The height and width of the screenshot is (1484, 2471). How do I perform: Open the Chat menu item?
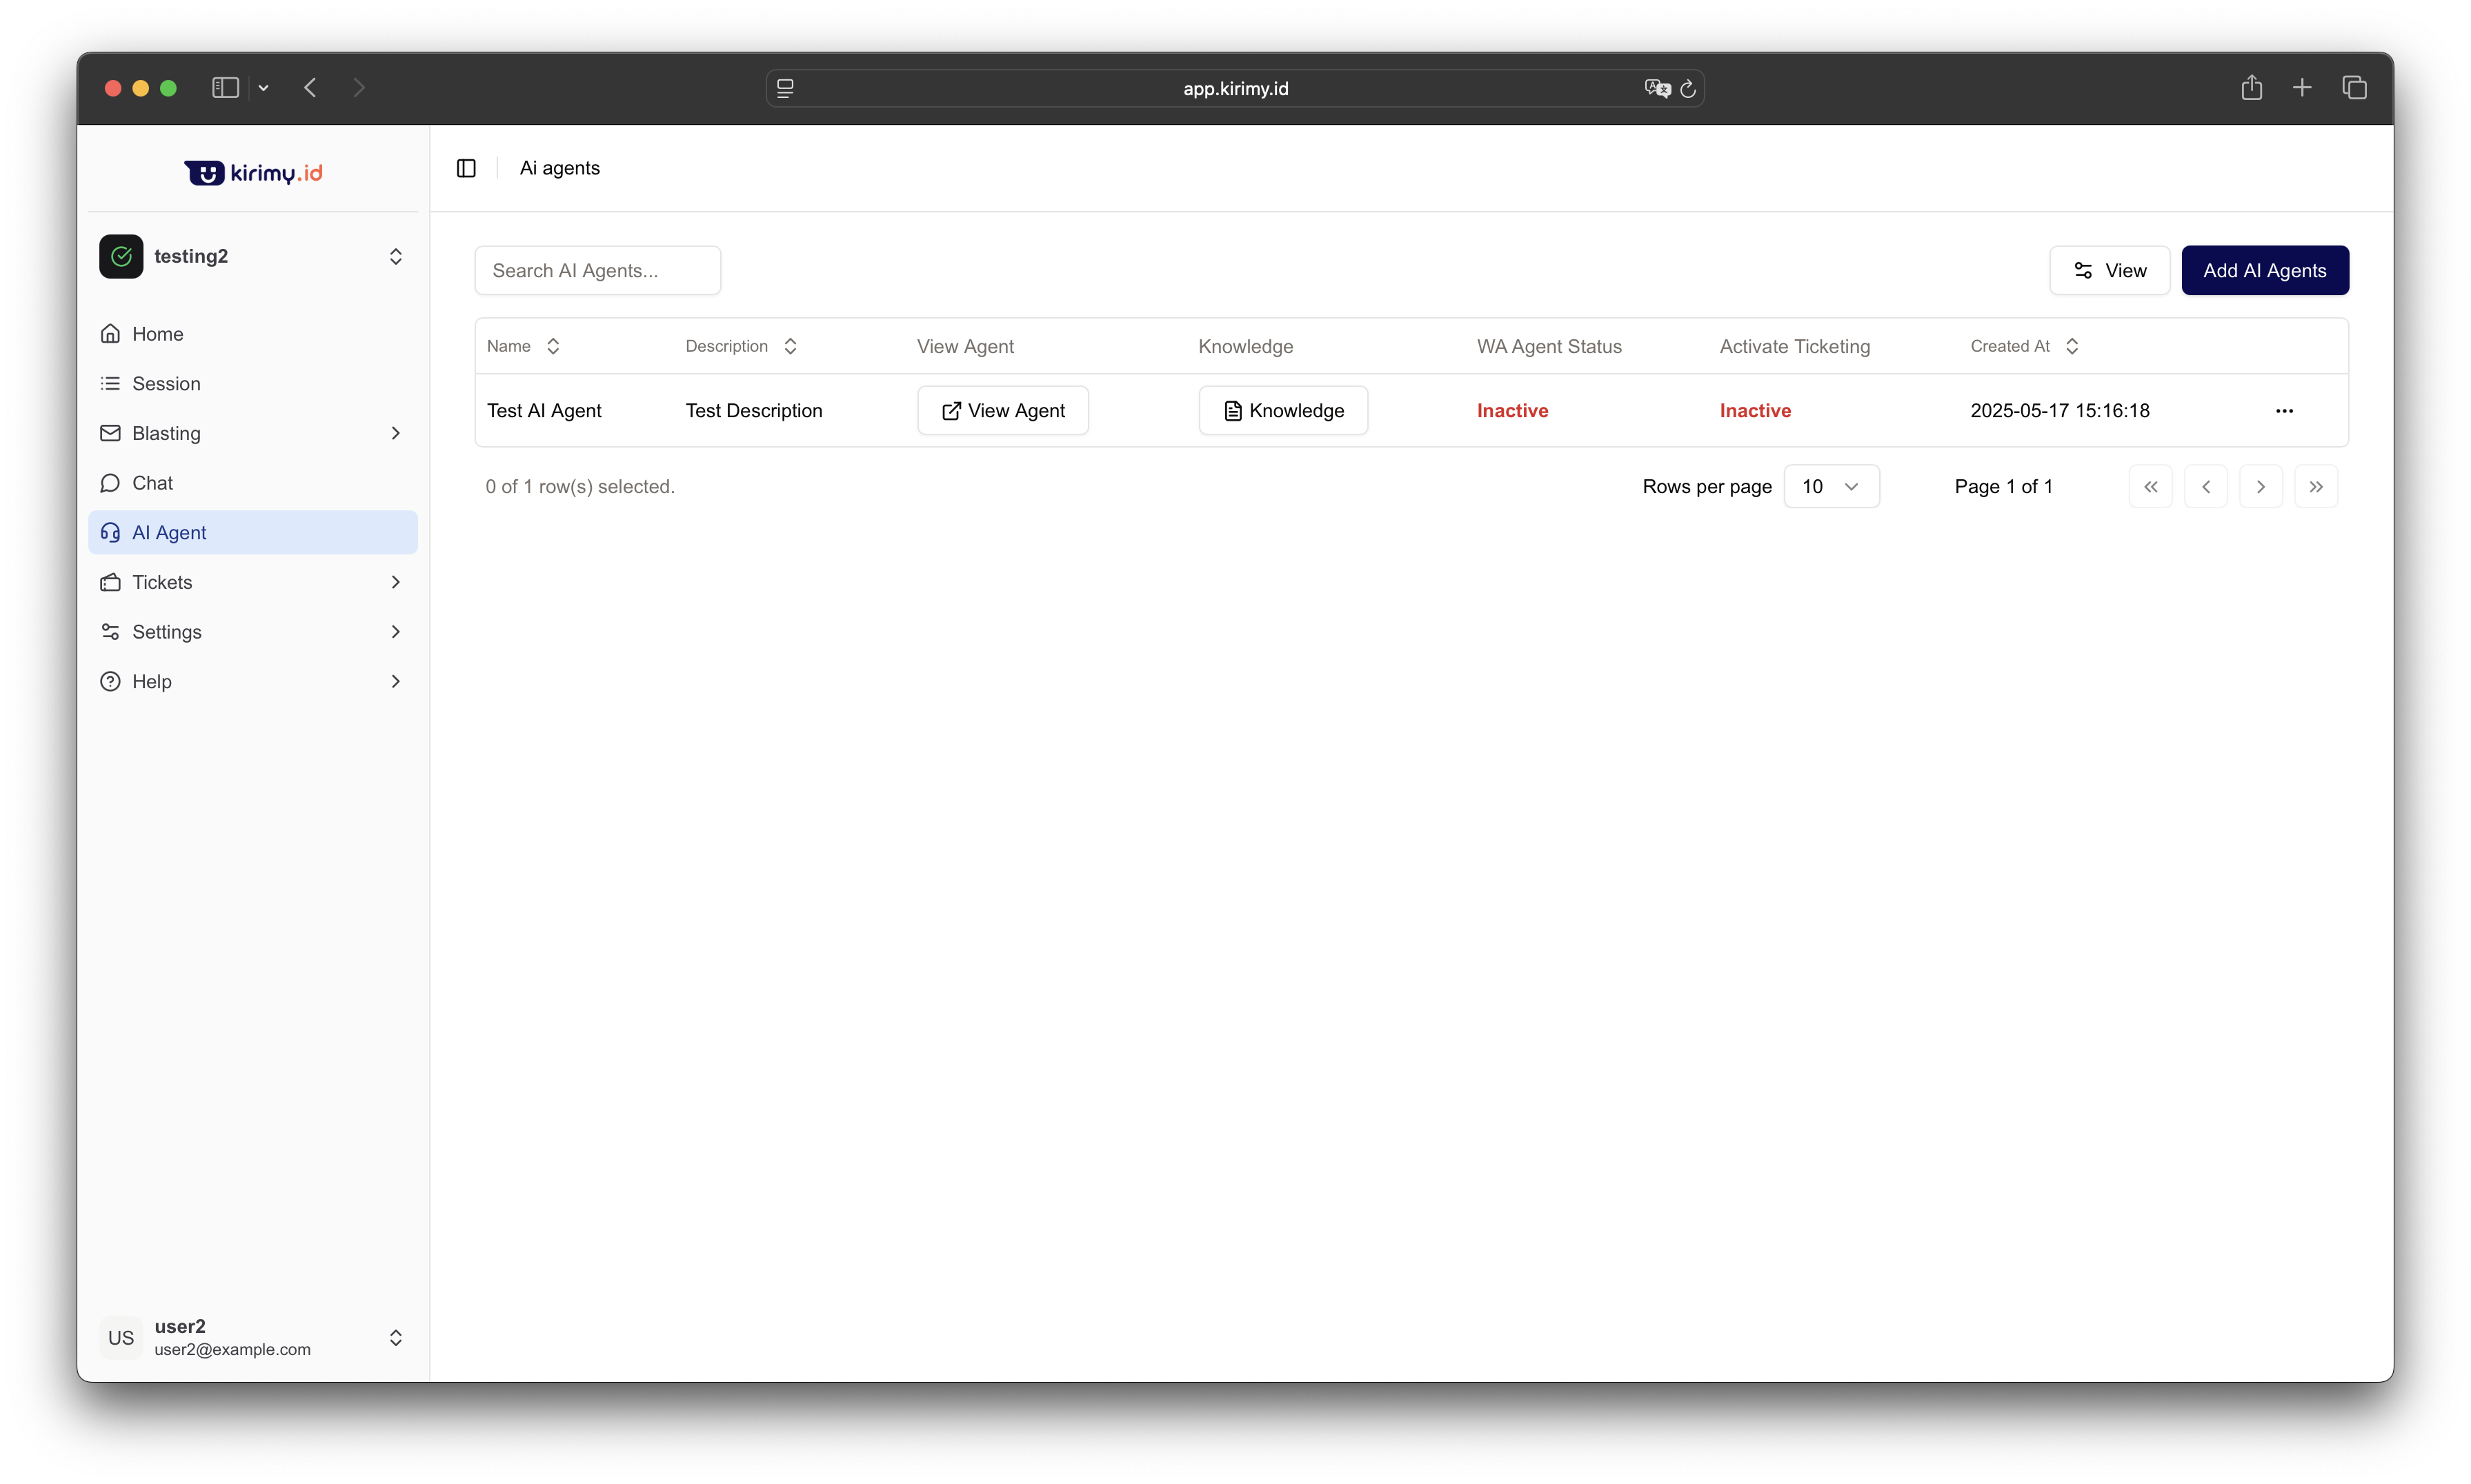[x=152, y=483]
